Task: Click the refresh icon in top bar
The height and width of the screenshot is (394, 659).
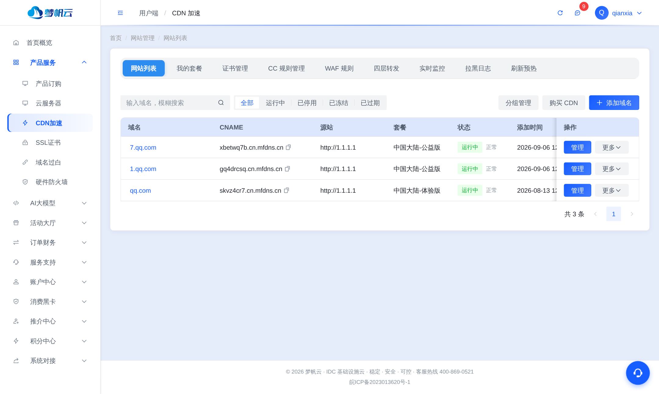Action: [560, 13]
